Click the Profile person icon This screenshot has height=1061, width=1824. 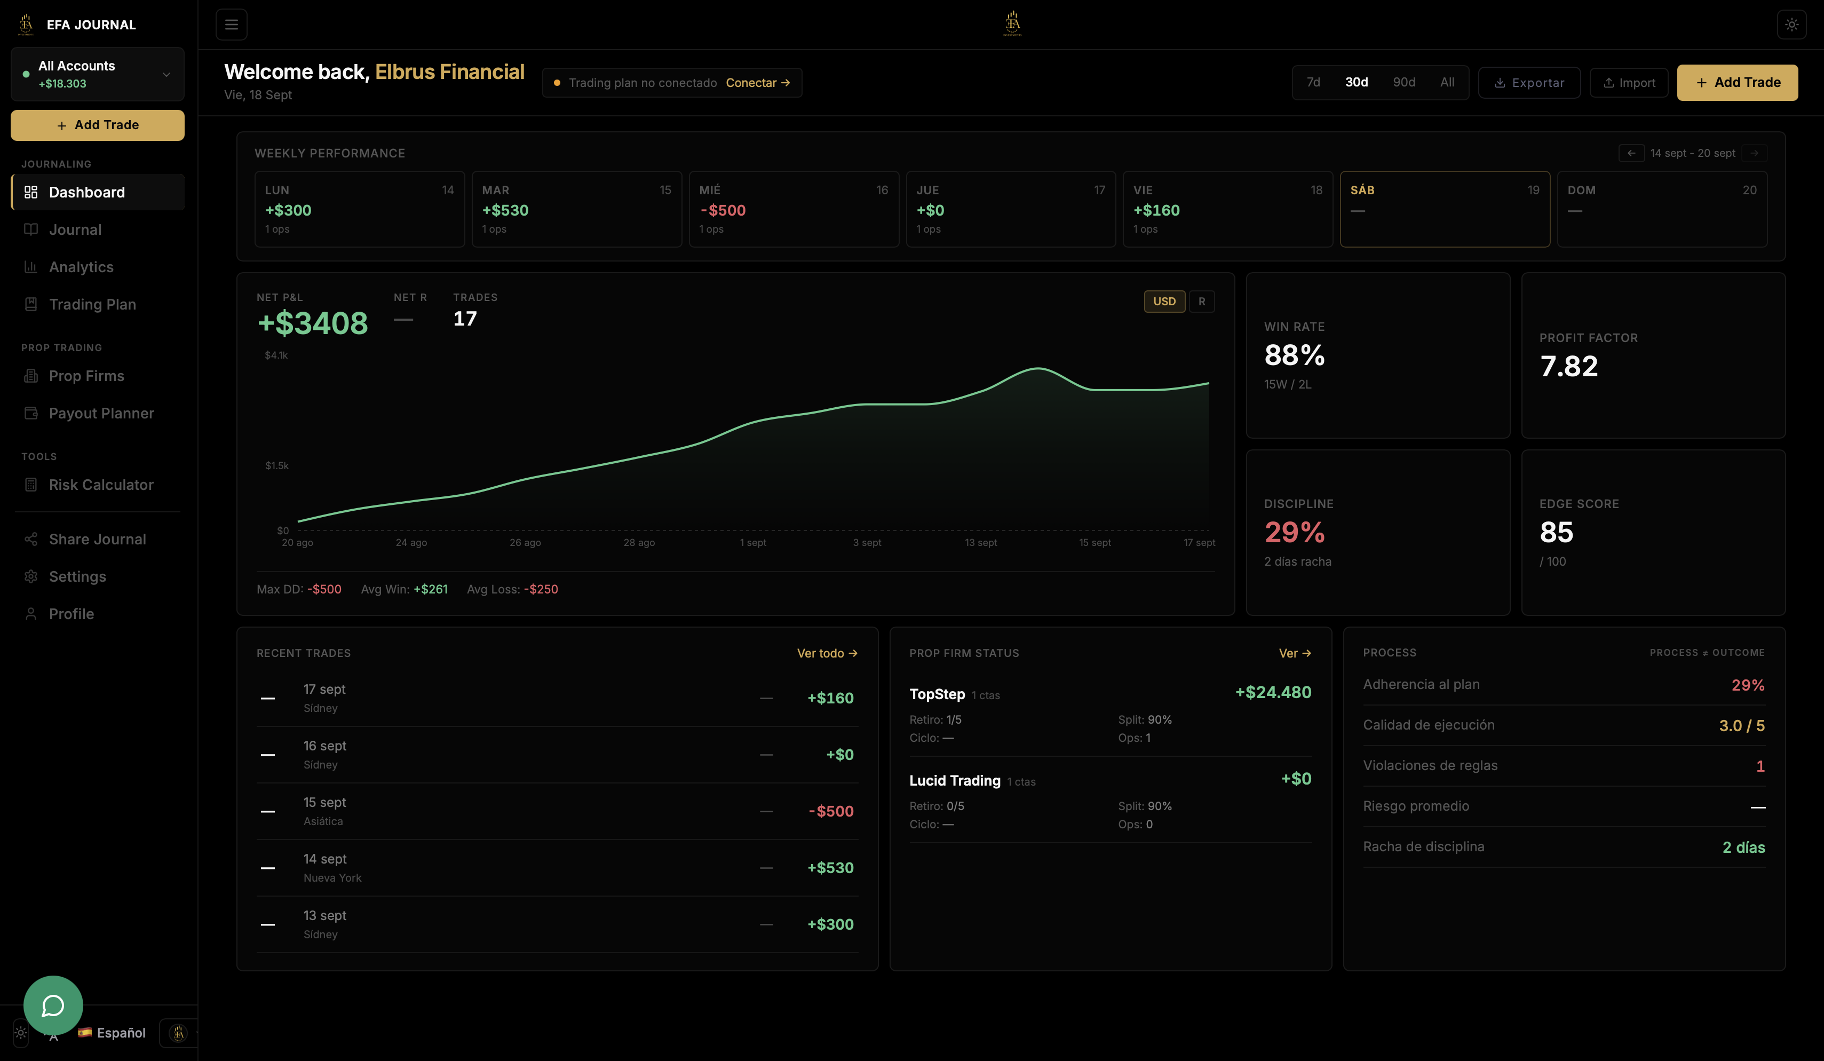pyautogui.click(x=30, y=614)
